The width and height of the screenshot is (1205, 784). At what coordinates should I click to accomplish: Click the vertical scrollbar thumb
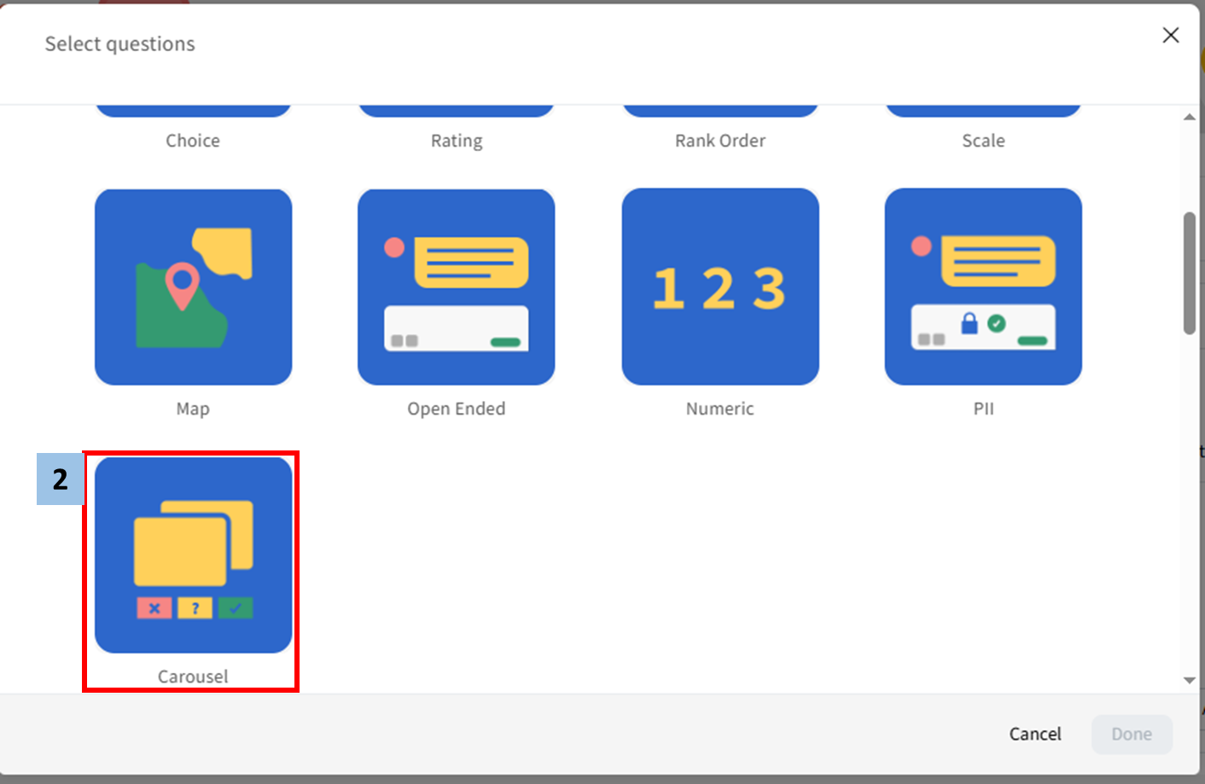click(1189, 273)
